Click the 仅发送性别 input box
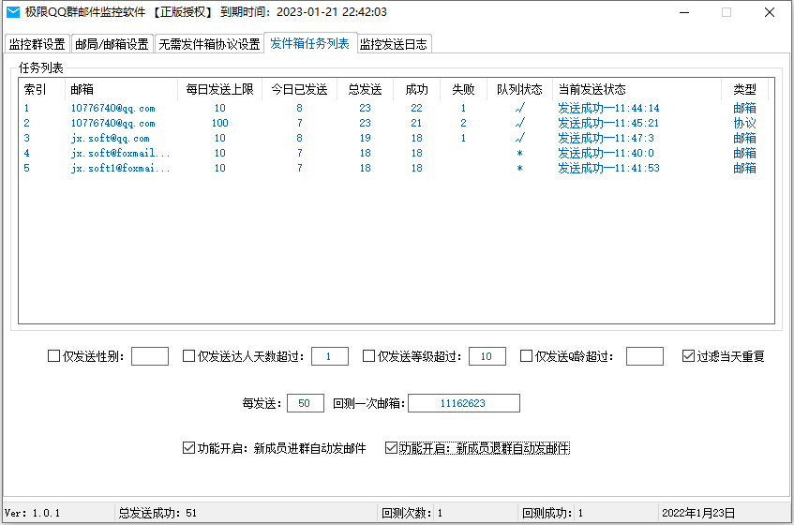The image size is (794, 525). coord(150,356)
